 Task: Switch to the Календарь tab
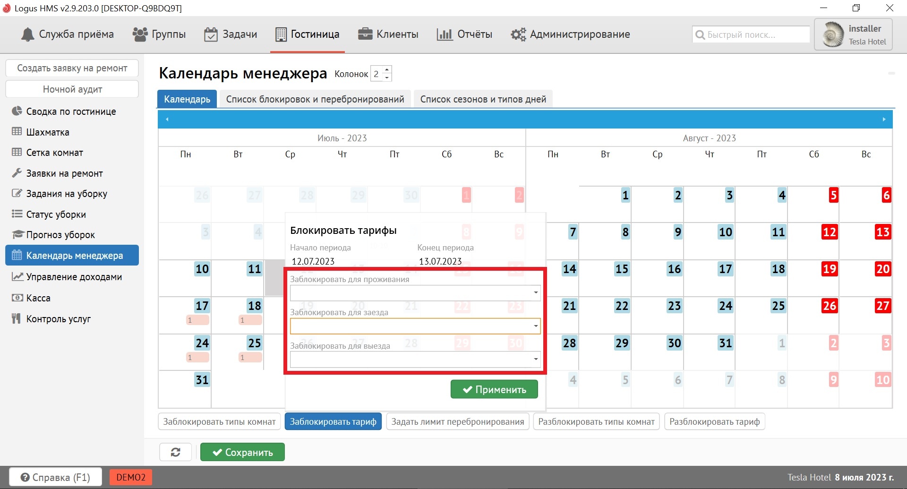pos(187,99)
